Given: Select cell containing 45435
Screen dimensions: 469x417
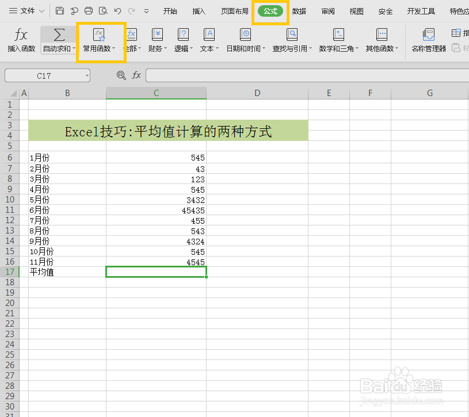Looking at the screenshot, I should pyautogui.click(x=156, y=210).
